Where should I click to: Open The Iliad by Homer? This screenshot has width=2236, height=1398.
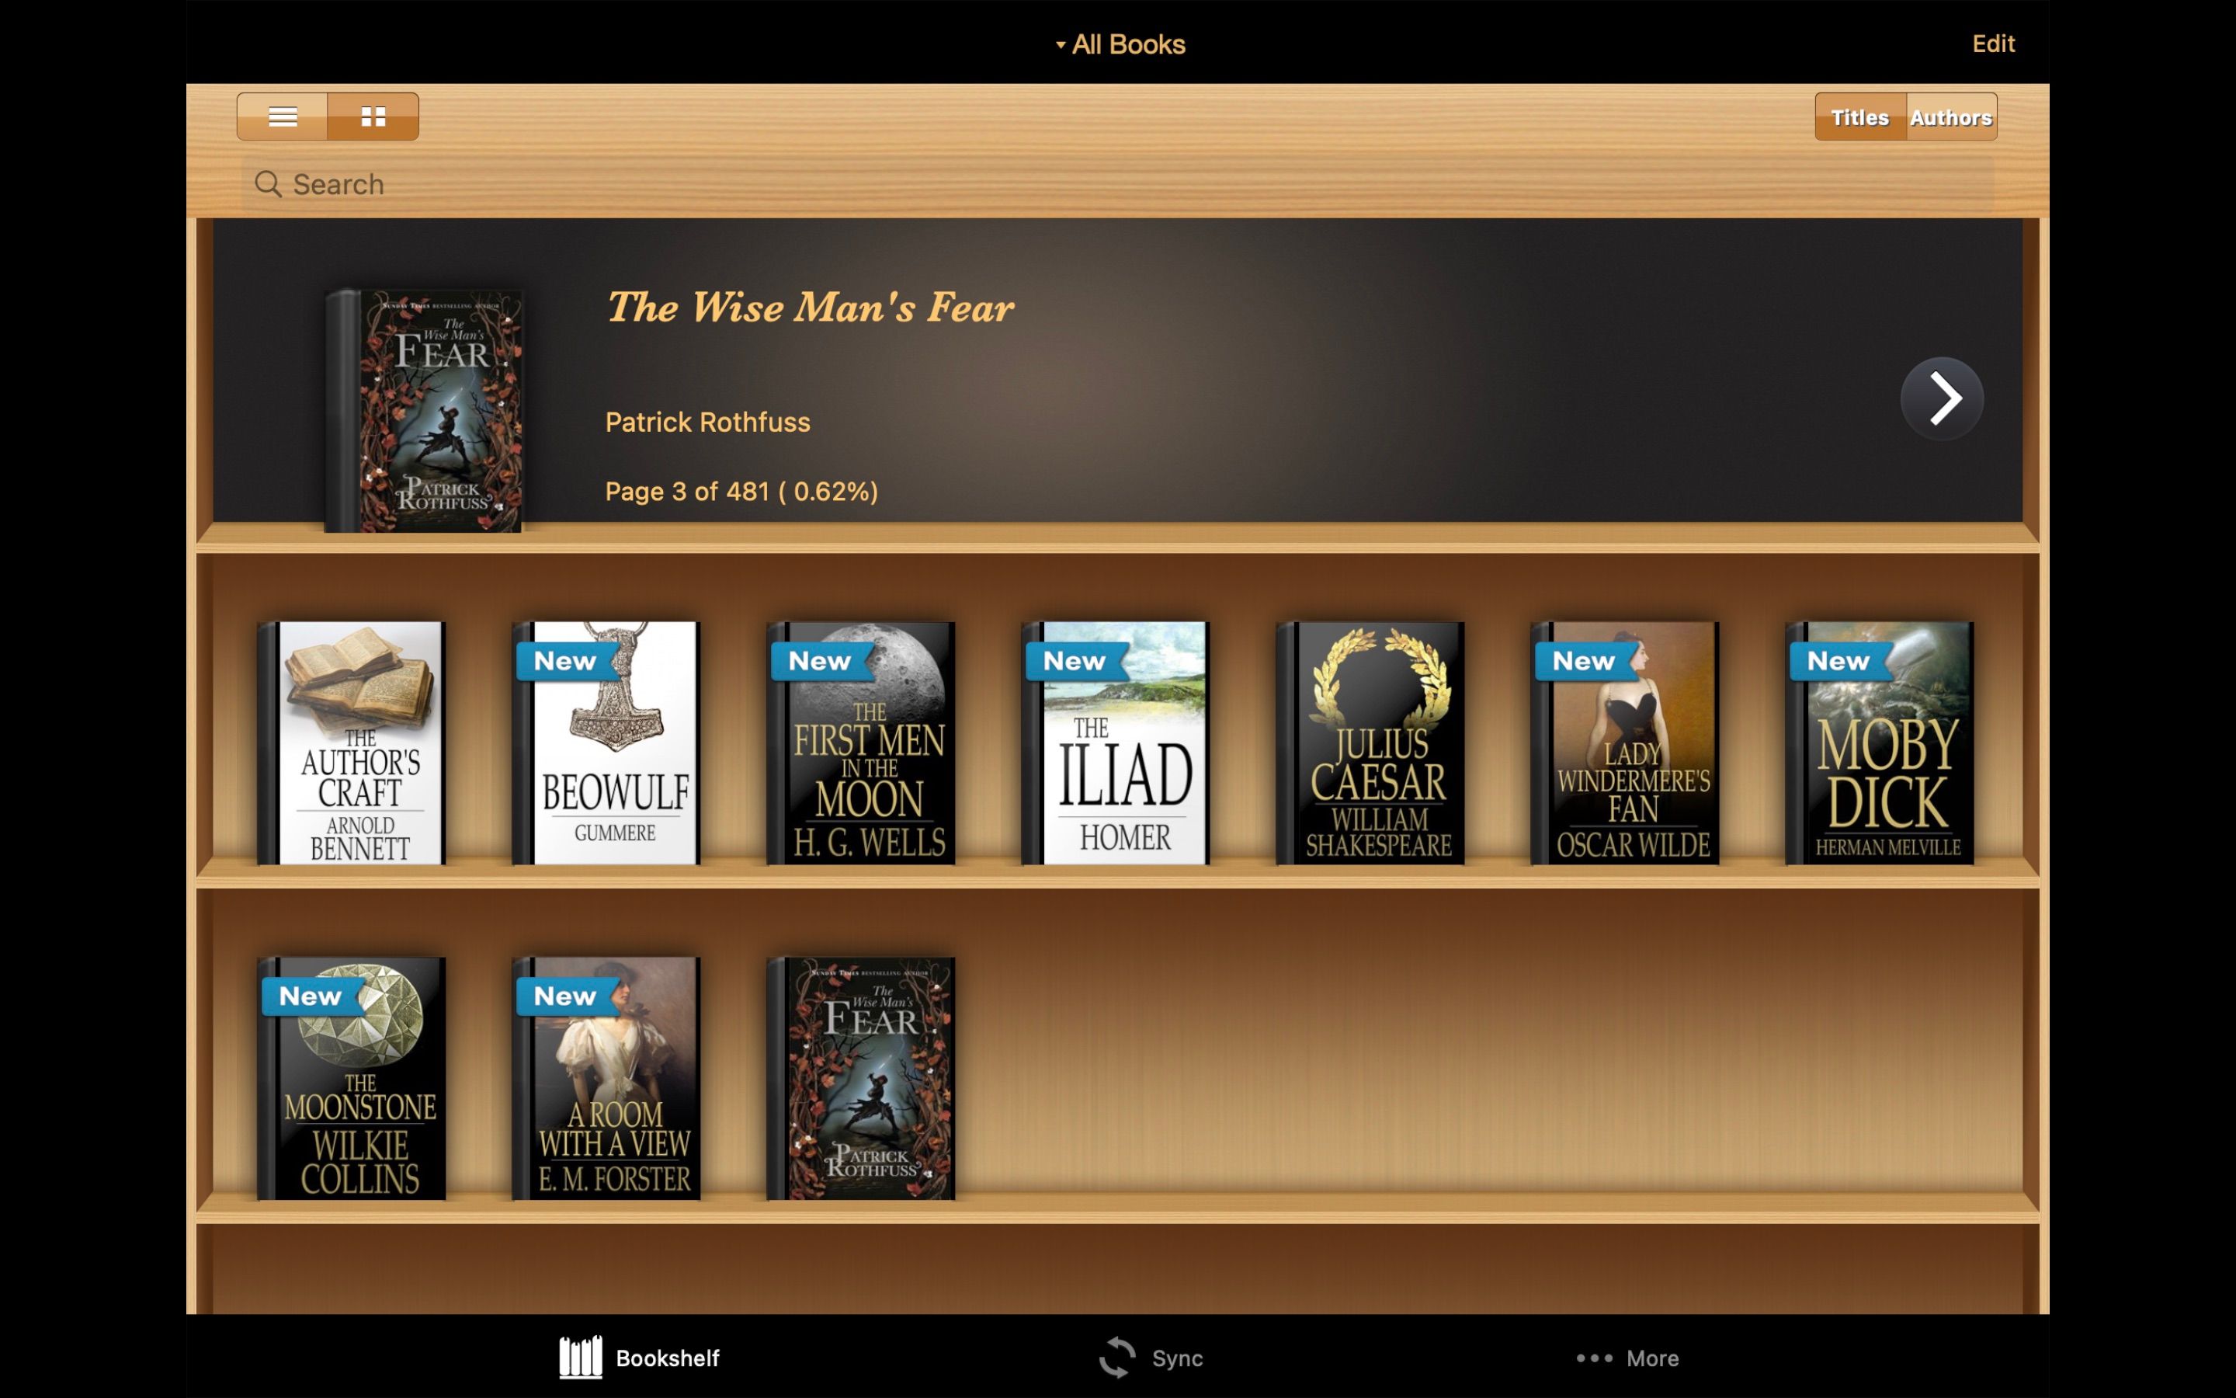[1116, 742]
